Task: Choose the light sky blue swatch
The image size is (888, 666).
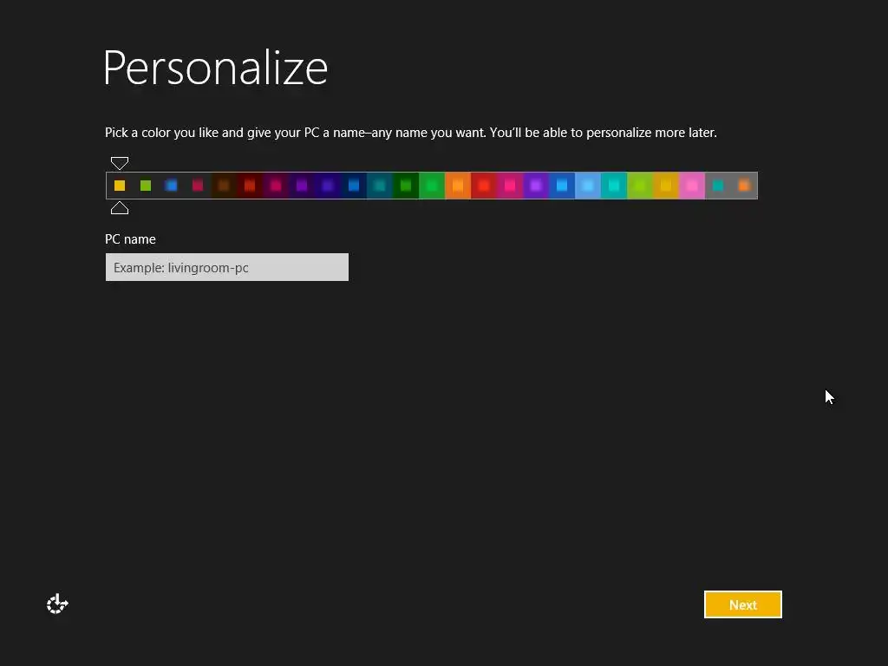Action: click(x=588, y=186)
